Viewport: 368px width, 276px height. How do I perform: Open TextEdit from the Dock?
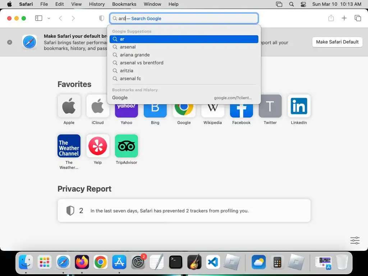click(157, 262)
